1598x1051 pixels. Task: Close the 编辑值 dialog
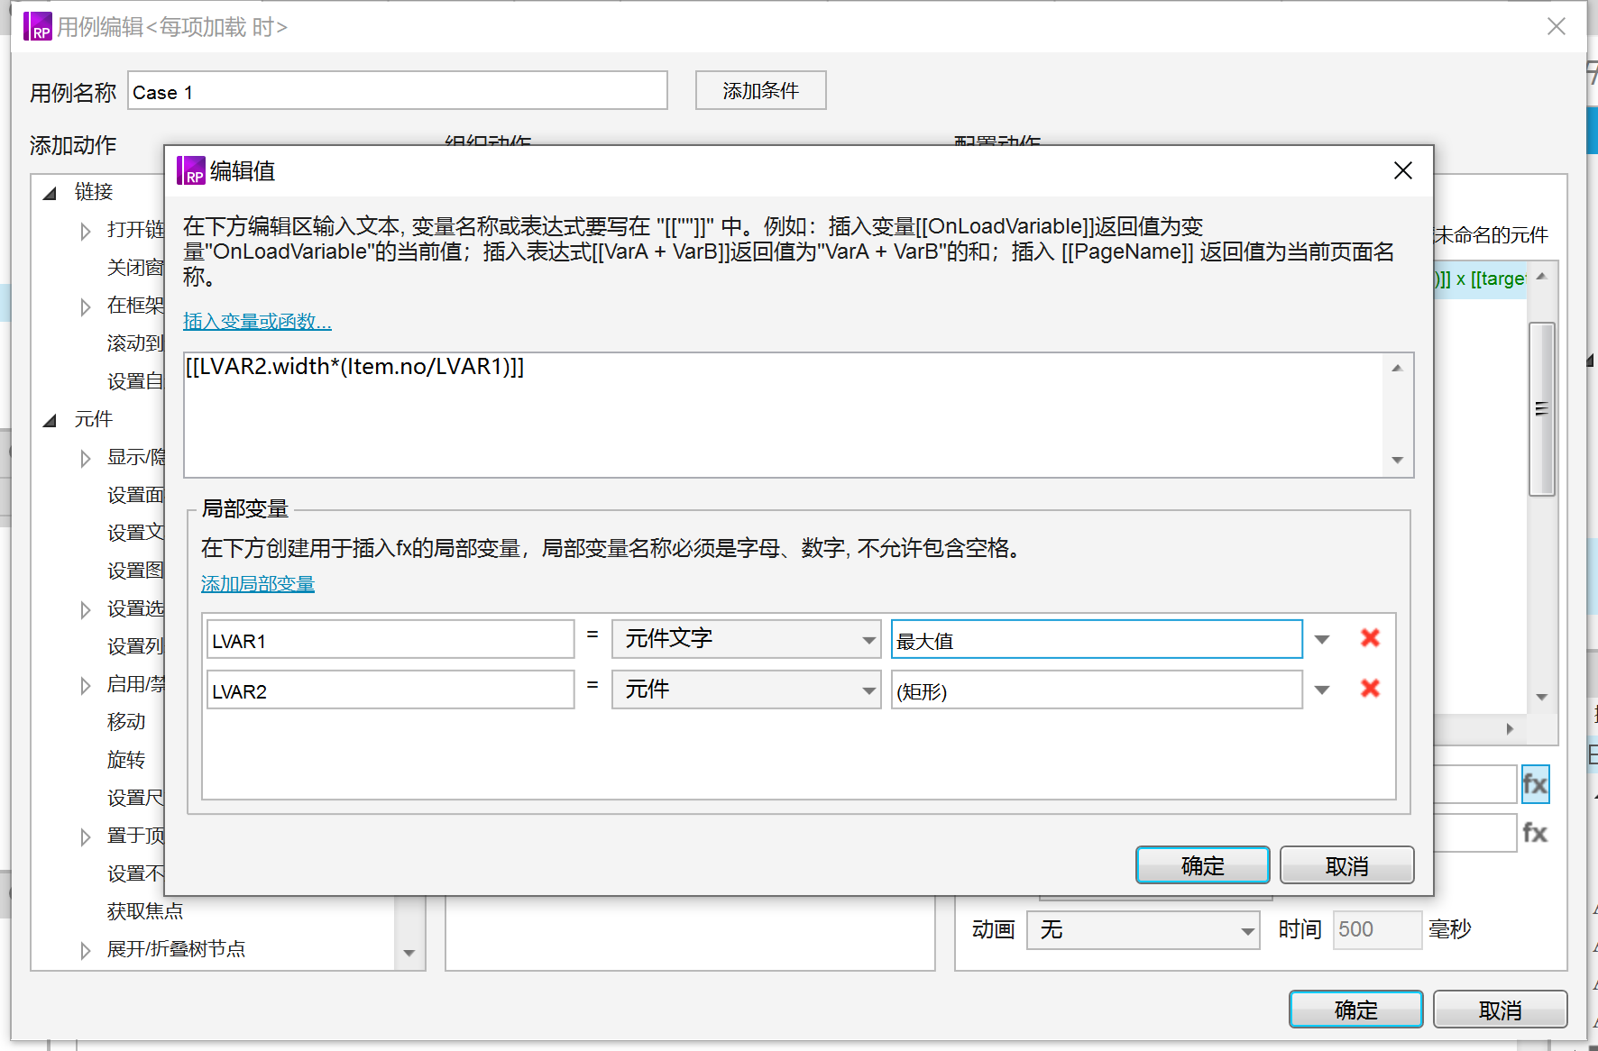1403,170
